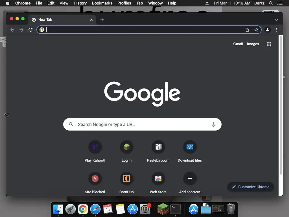Image resolution: width=289 pixels, height=217 pixels.
Task: Open the Apple menu
Action: pyautogui.click(x=8, y=3)
